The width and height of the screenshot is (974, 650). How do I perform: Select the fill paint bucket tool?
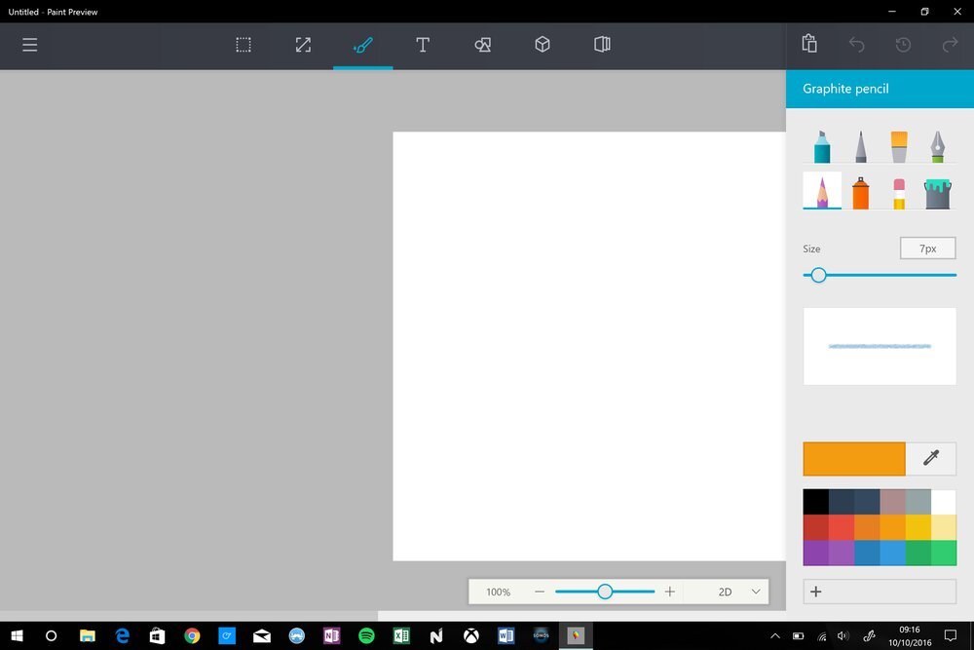point(937,192)
